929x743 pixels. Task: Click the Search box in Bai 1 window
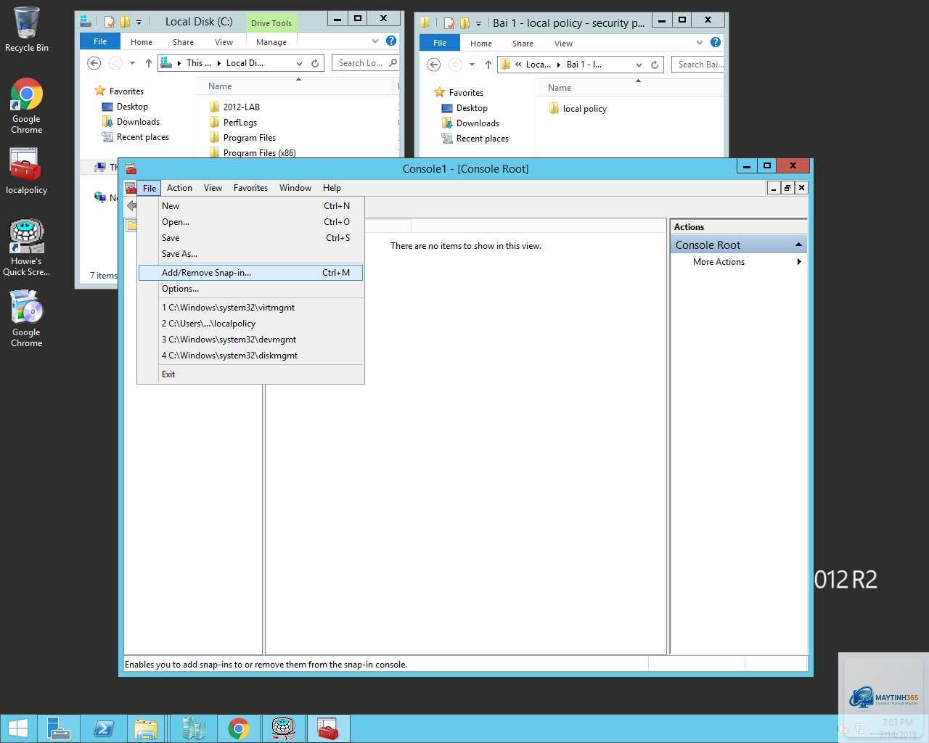click(698, 65)
